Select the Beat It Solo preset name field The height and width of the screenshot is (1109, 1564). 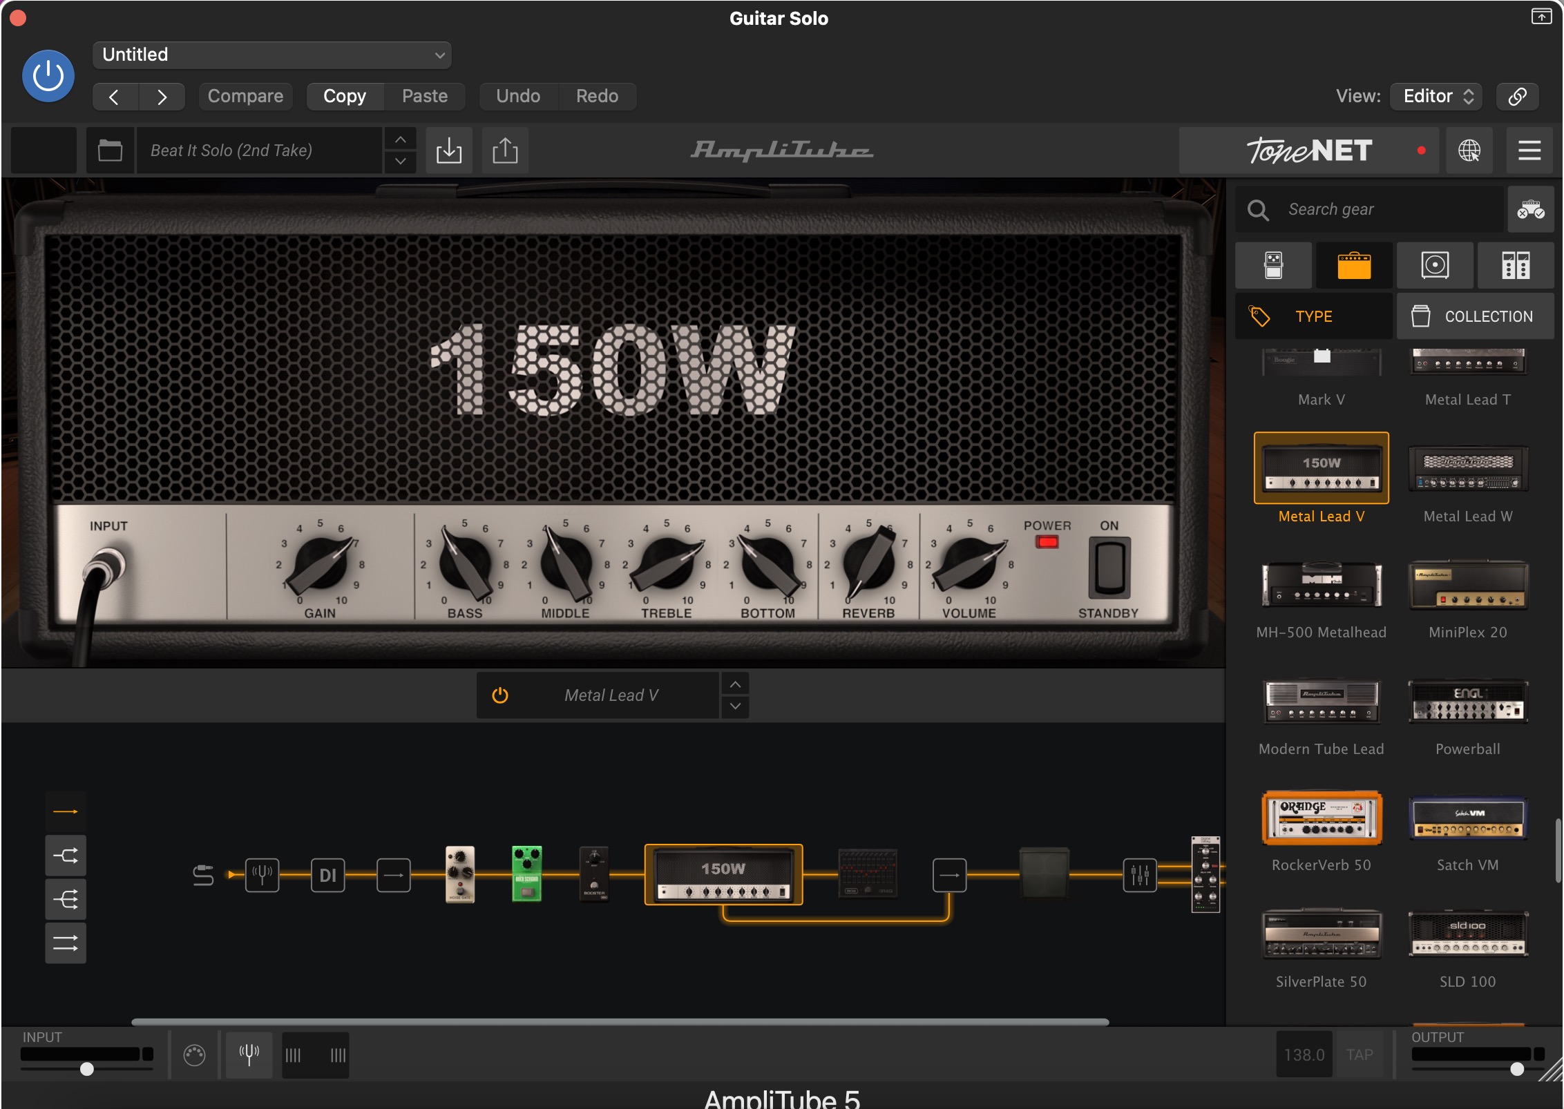(x=259, y=150)
